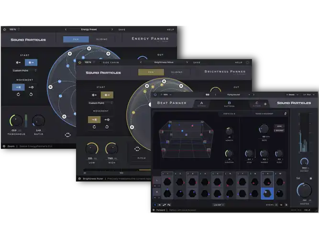Click right loop arrow icon in Brightness Panner
The image size is (319, 239).
[x=107, y=127]
